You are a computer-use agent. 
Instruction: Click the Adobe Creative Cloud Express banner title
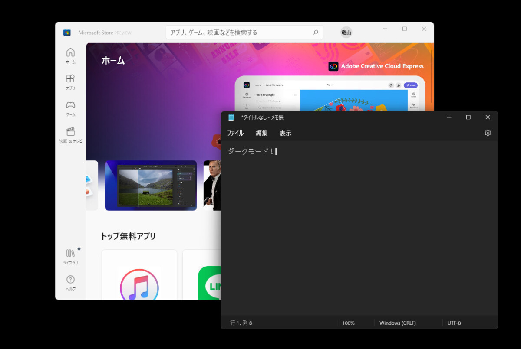tap(382, 66)
